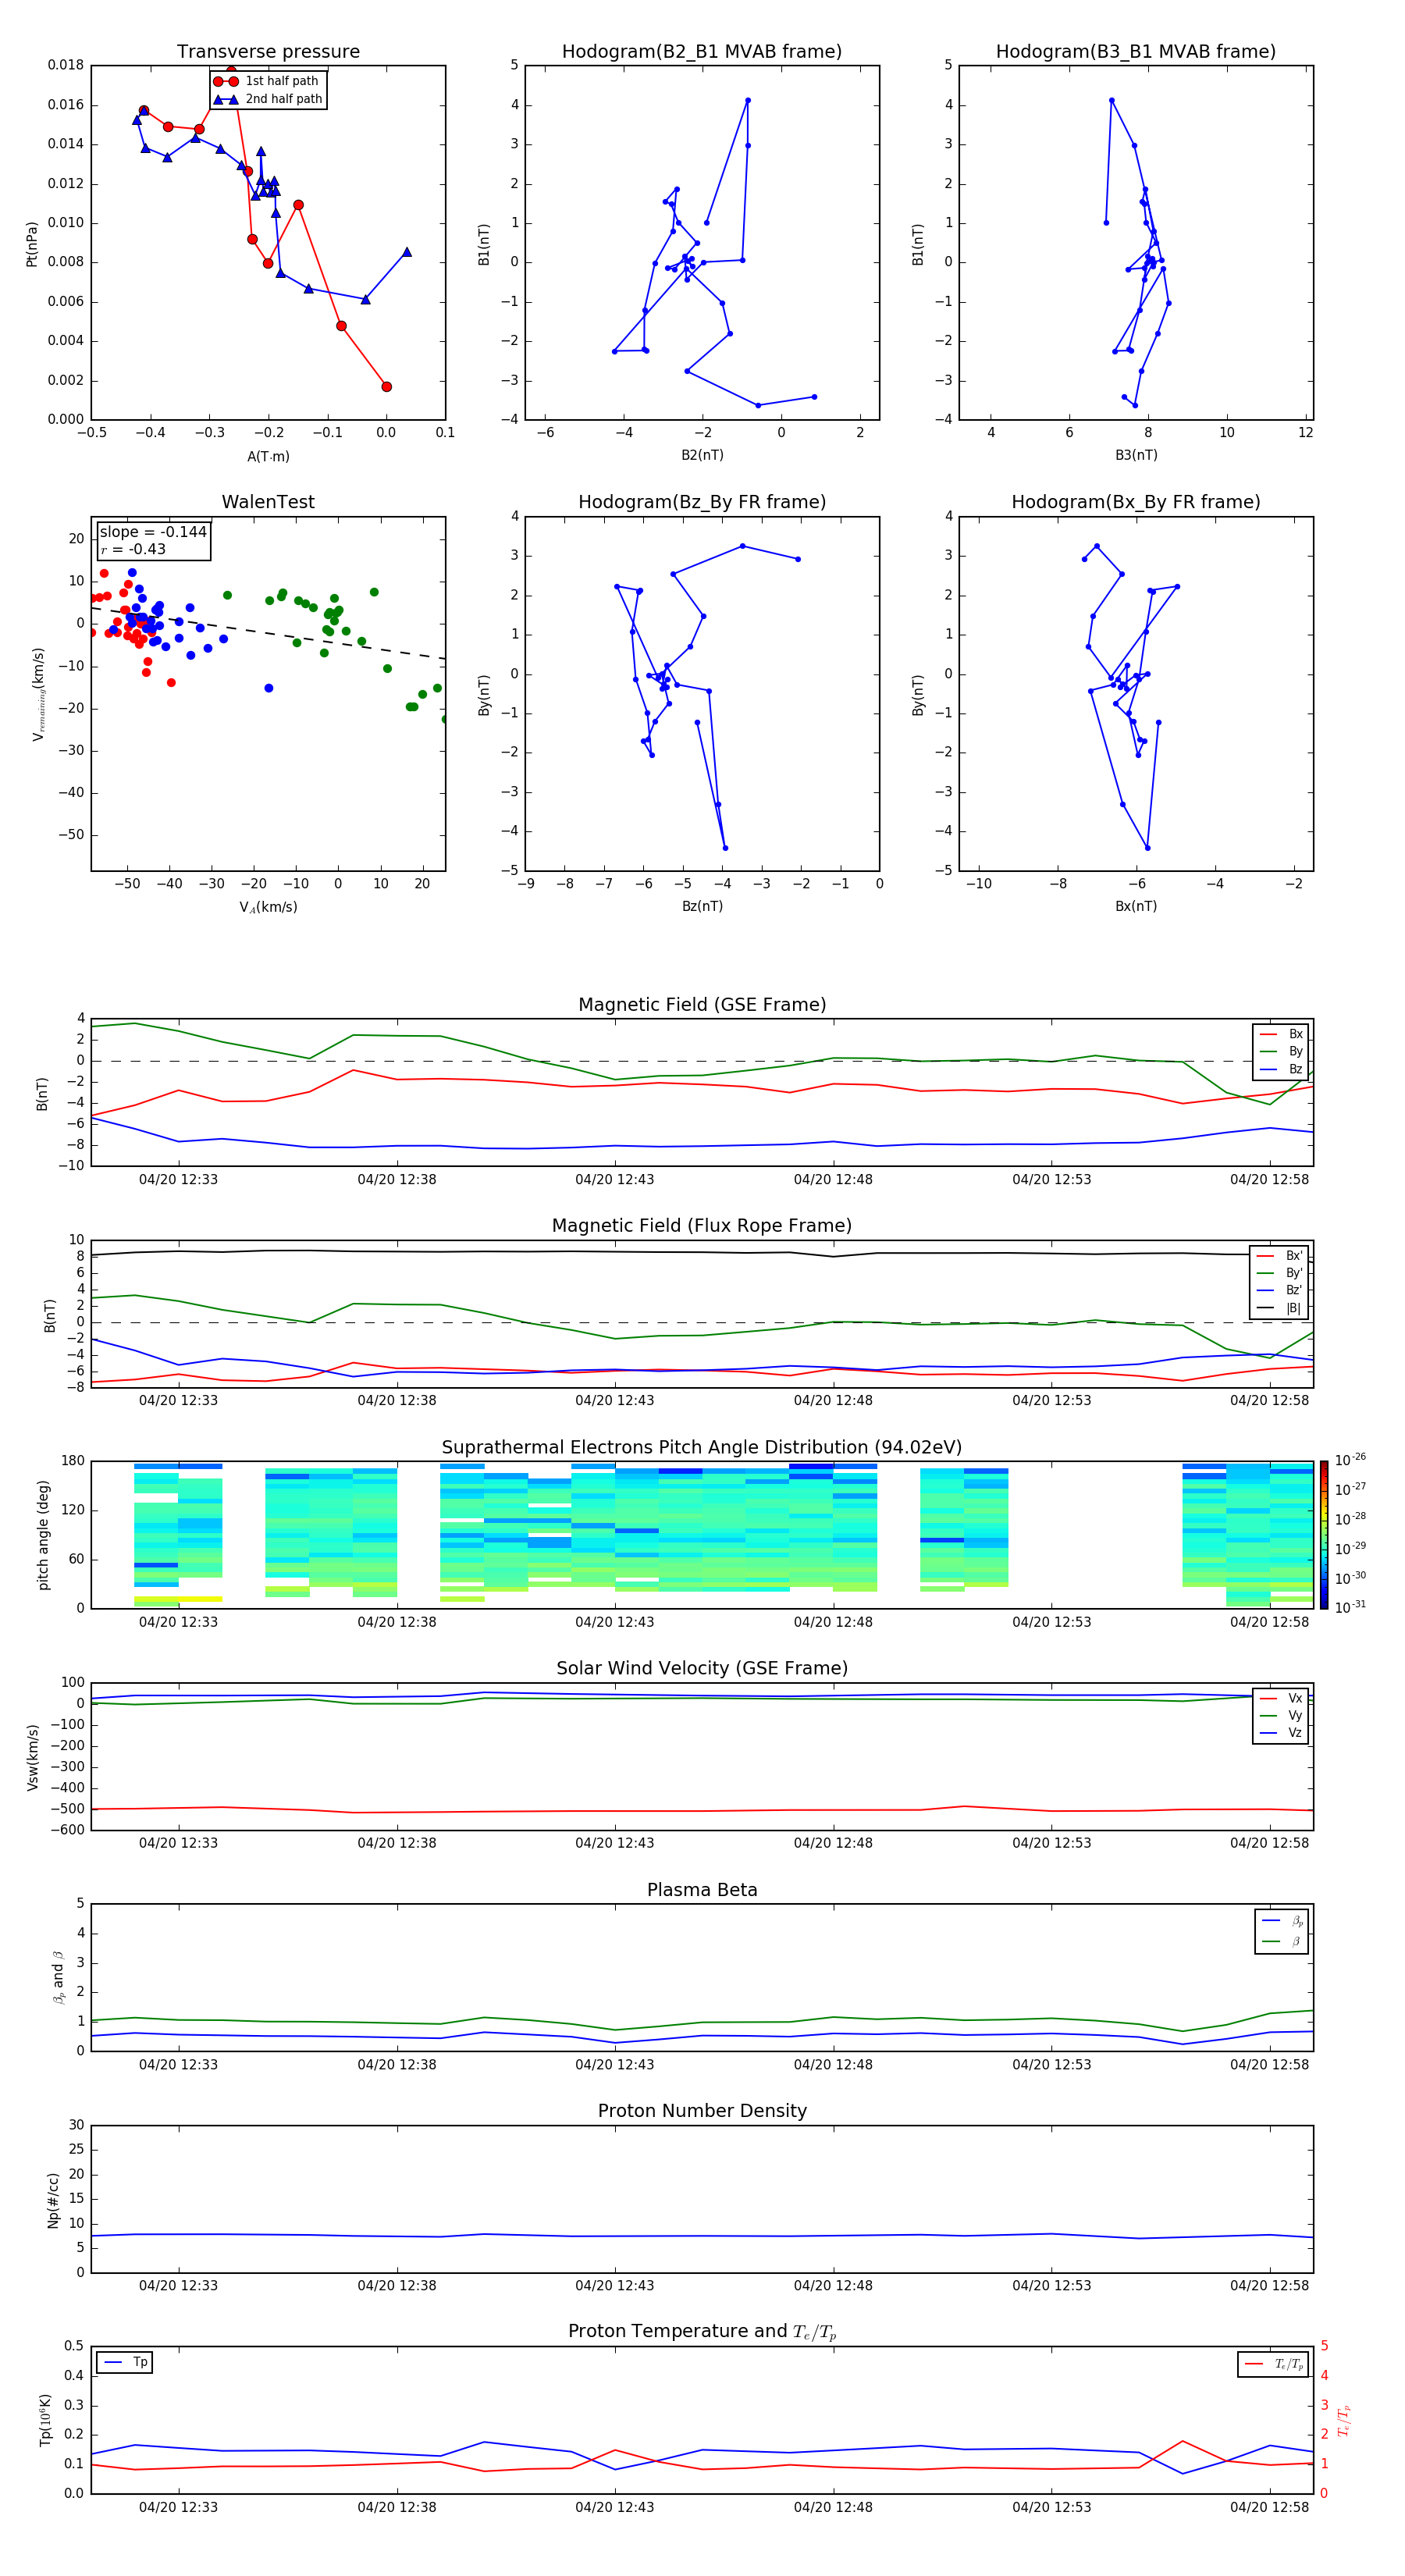This screenshot has height=2576, width=1405.
Task: Click the lowest red point in Transverse pressure
Action: 387,387
